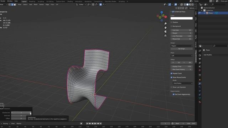Switch to UV Editing workspace tab

(x=50, y=1)
